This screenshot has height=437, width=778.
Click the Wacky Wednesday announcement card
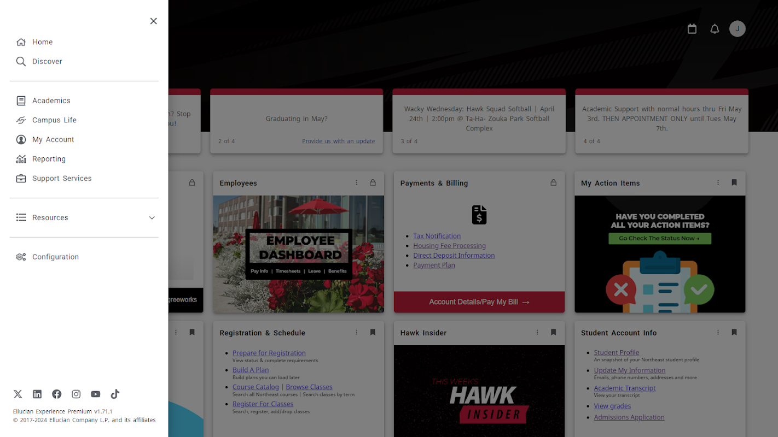[x=479, y=121]
